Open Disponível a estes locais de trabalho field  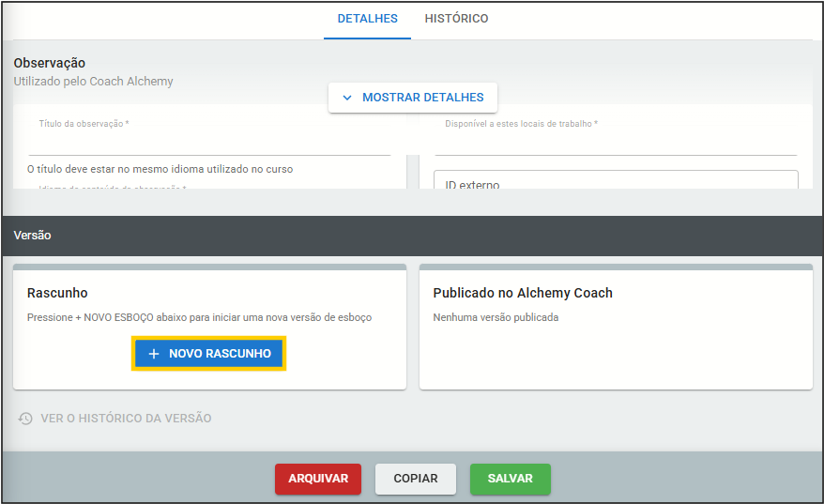(616, 142)
